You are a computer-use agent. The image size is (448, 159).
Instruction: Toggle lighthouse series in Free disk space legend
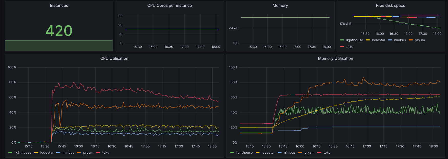(355, 40)
